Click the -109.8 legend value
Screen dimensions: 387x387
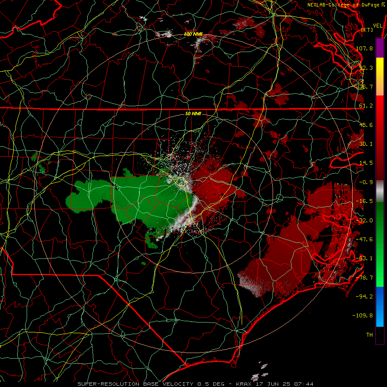(x=363, y=316)
